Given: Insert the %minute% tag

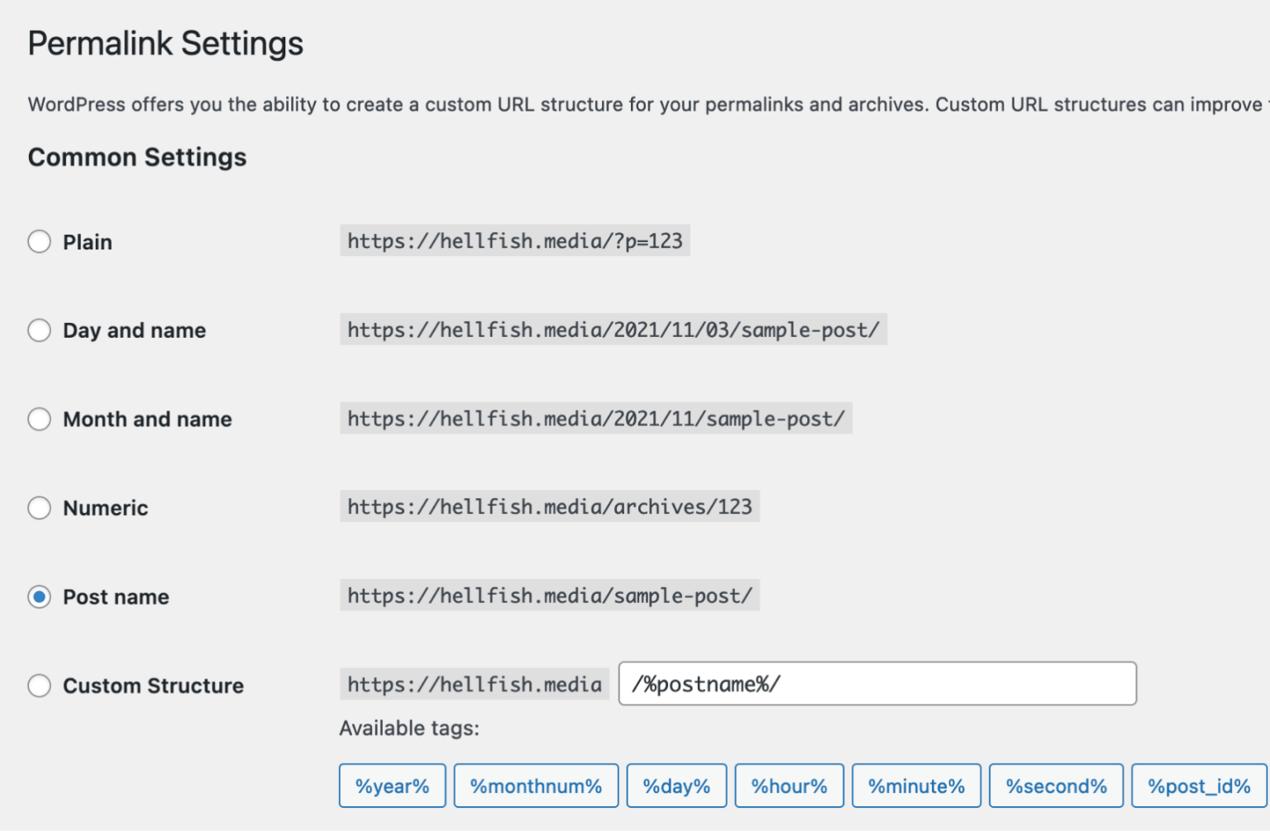Looking at the screenshot, I should tap(916, 786).
